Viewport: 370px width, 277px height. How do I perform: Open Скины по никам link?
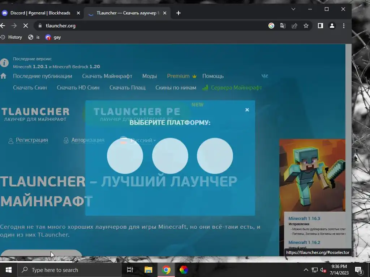176,88
